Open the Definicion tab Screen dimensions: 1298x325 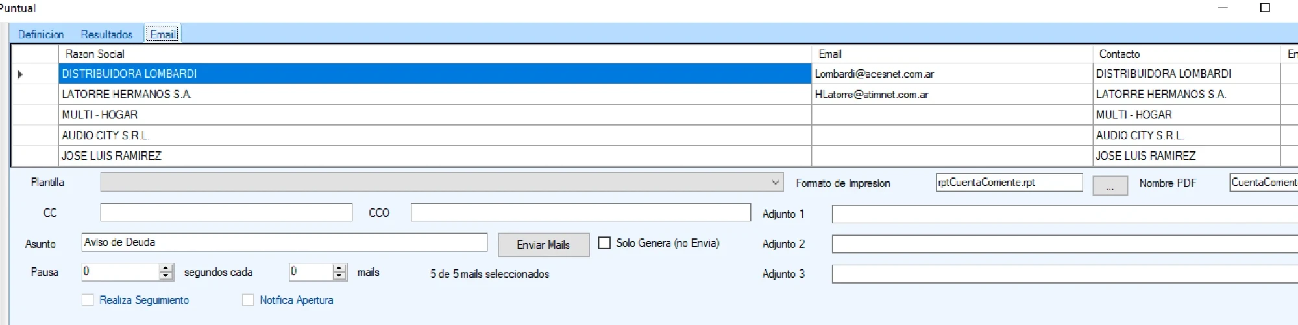click(x=41, y=34)
